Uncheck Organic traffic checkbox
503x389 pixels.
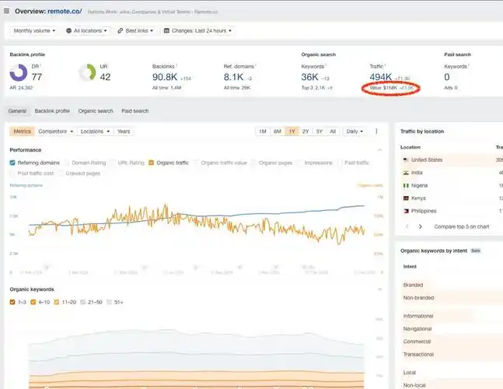[151, 163]
